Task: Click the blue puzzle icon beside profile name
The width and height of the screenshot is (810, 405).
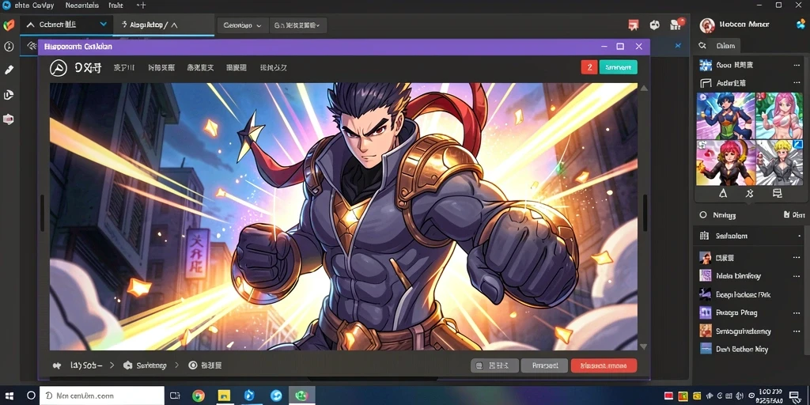Action: click(801, 24)
